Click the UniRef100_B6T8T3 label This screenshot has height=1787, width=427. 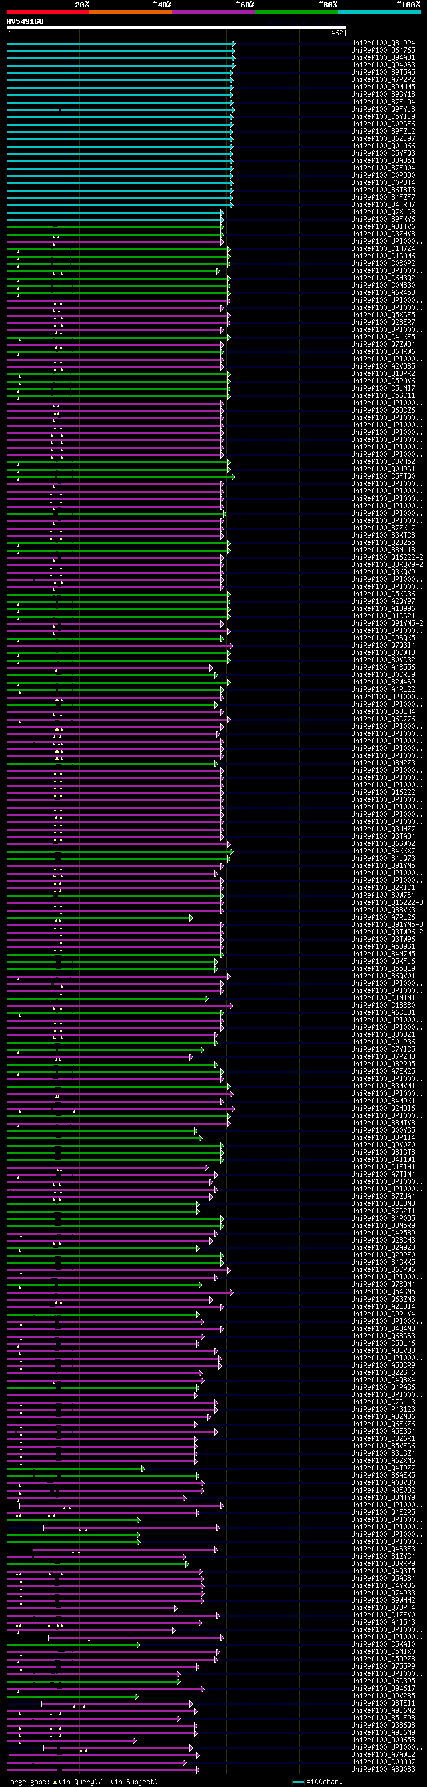coord(384,190)
